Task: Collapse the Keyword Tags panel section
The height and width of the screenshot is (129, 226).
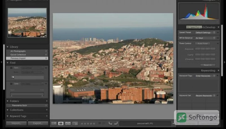Action: [8, 116]
